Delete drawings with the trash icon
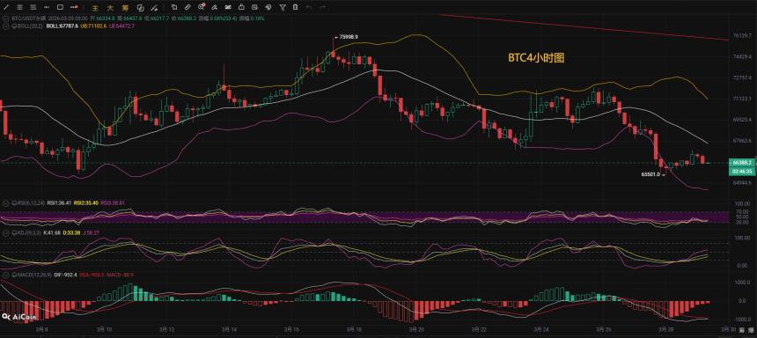 click(295, 7)
